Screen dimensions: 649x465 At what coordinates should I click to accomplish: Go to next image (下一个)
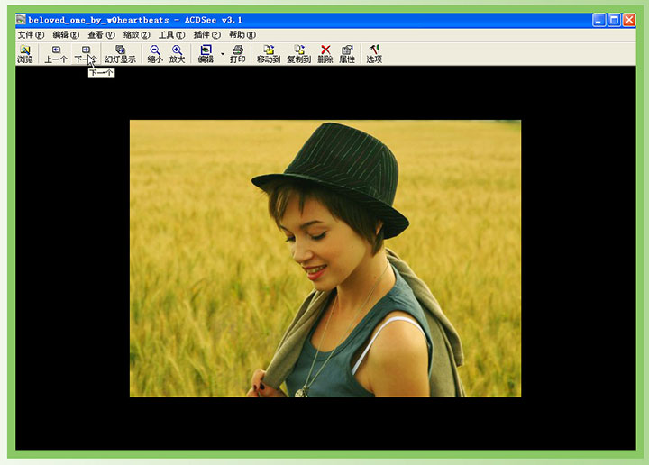pos(85,54)
